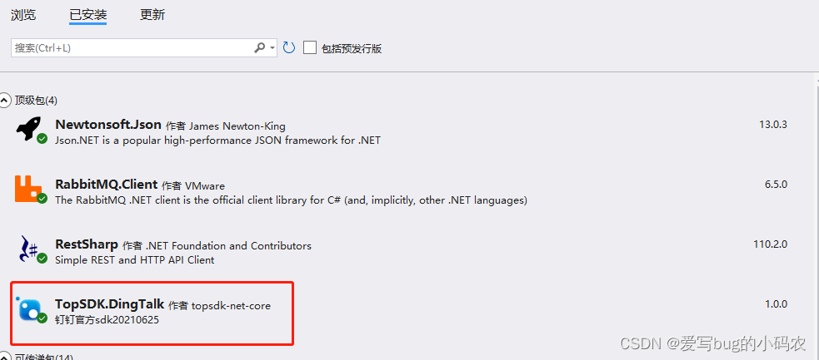Enable the 包括预发行版 checkbox

pyautogui.click(x=310, y=48)
